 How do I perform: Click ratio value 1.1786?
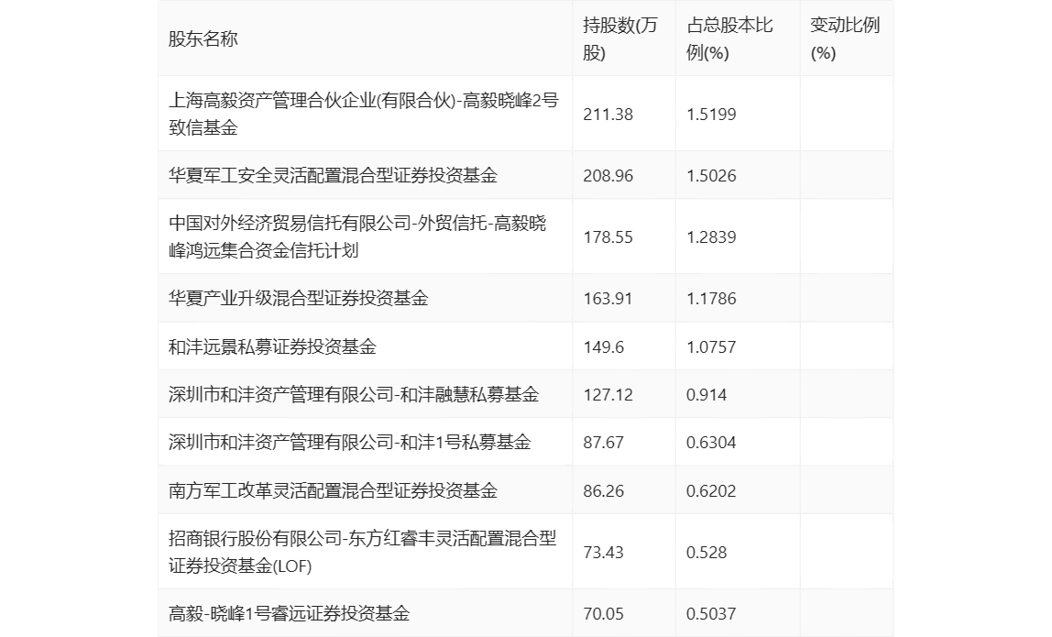711,299
